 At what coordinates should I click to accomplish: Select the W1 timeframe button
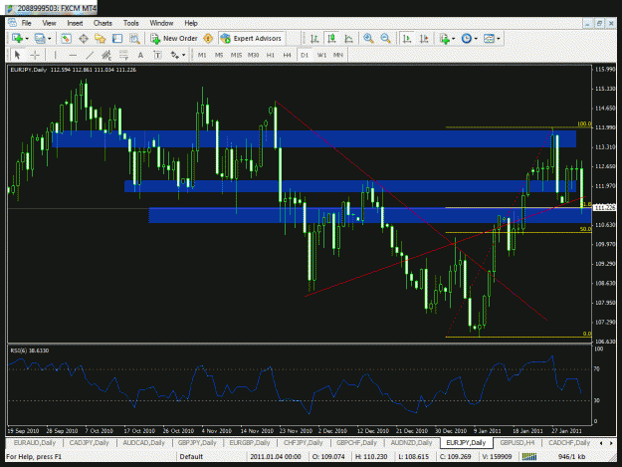pos(321,55)
